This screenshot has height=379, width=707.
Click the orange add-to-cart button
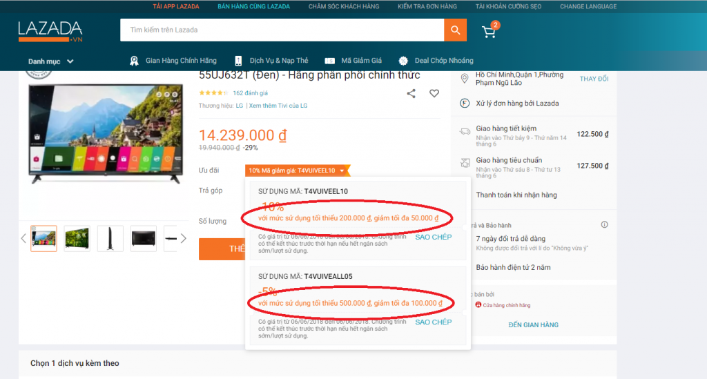pos(222,249)
